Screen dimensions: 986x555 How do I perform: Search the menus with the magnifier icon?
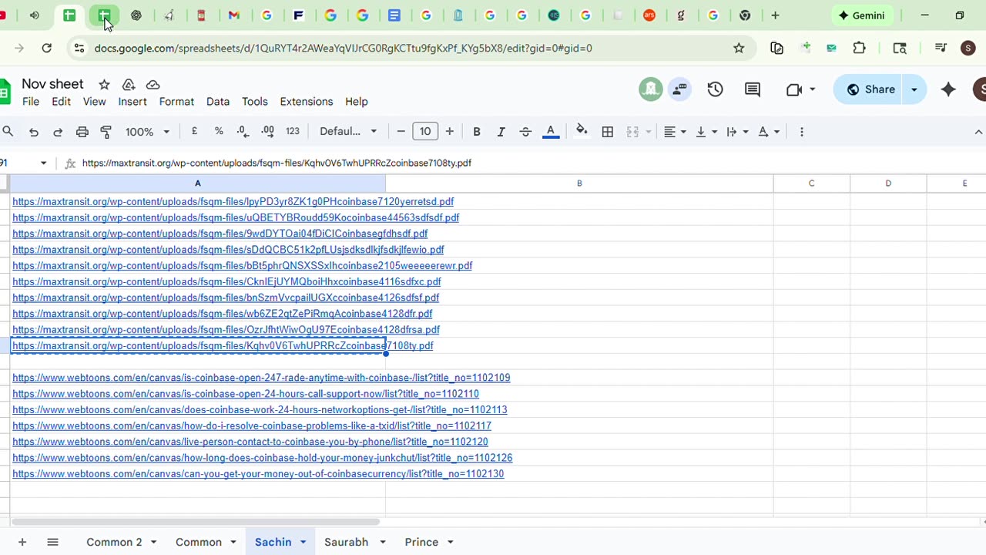pos(8,132)
